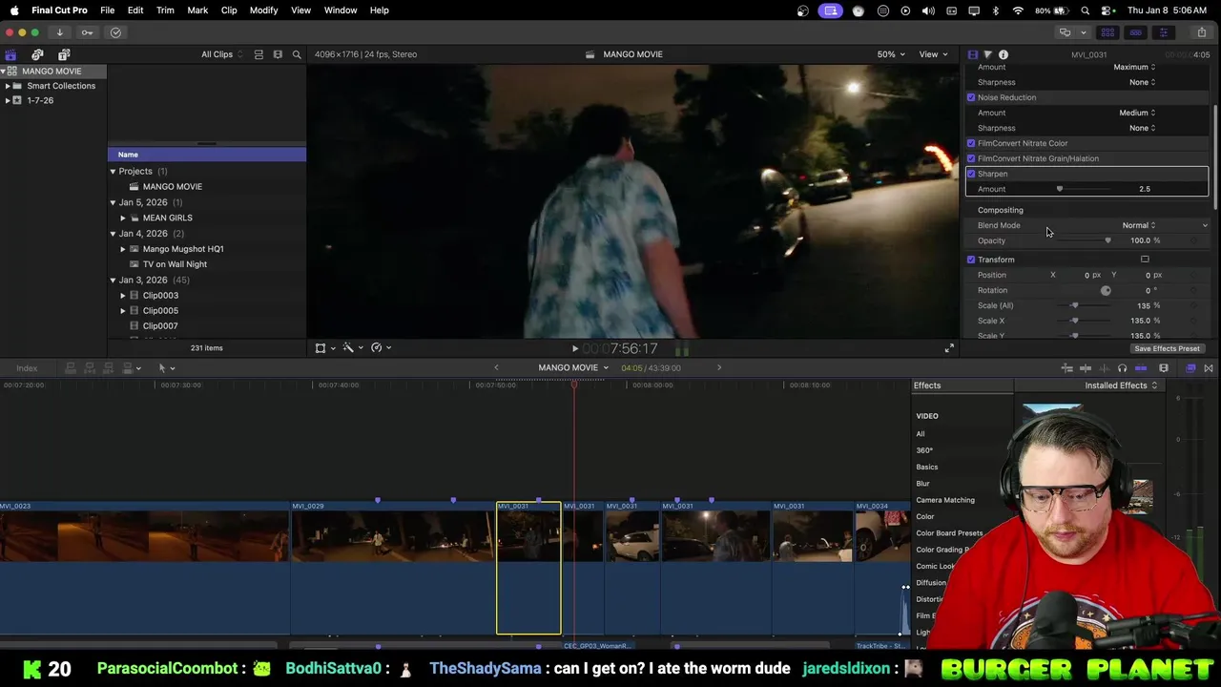Open Installed Effects dropdown
The image size is (1221, 687).
(1121, 385)
